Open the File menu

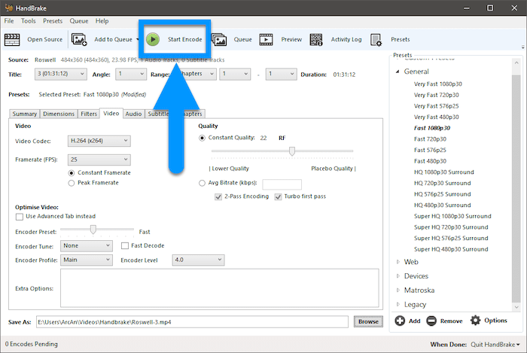tap(9, 21)
